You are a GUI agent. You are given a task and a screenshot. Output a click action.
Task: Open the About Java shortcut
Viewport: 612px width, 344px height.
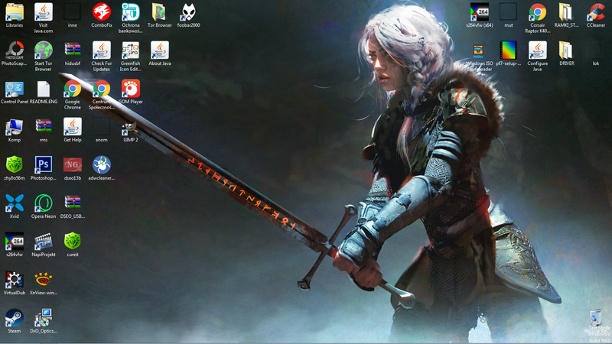(x=160, y=50)
